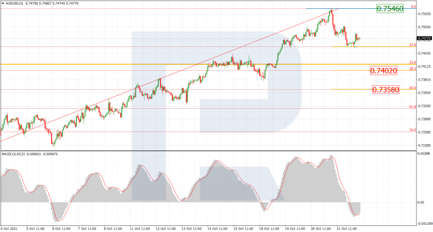This screenshot has height=232, width=433.
Task: Click the 0.73200 price axis value
Action: [x=425, y=106]
